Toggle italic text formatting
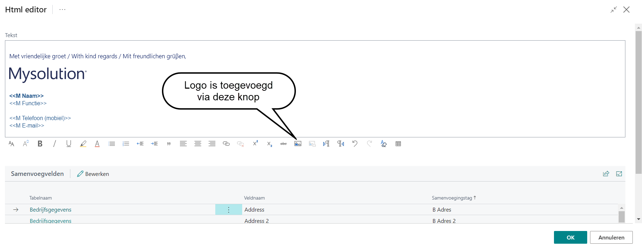The width and height of the screenshot is (642, 249). 54,144
